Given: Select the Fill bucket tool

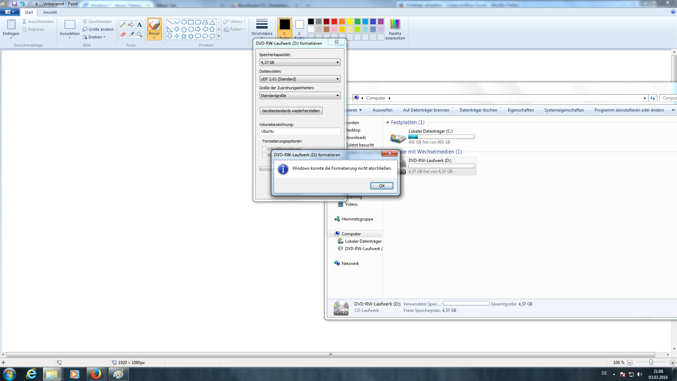Looking at the screenshot, I should pos(131,25).
